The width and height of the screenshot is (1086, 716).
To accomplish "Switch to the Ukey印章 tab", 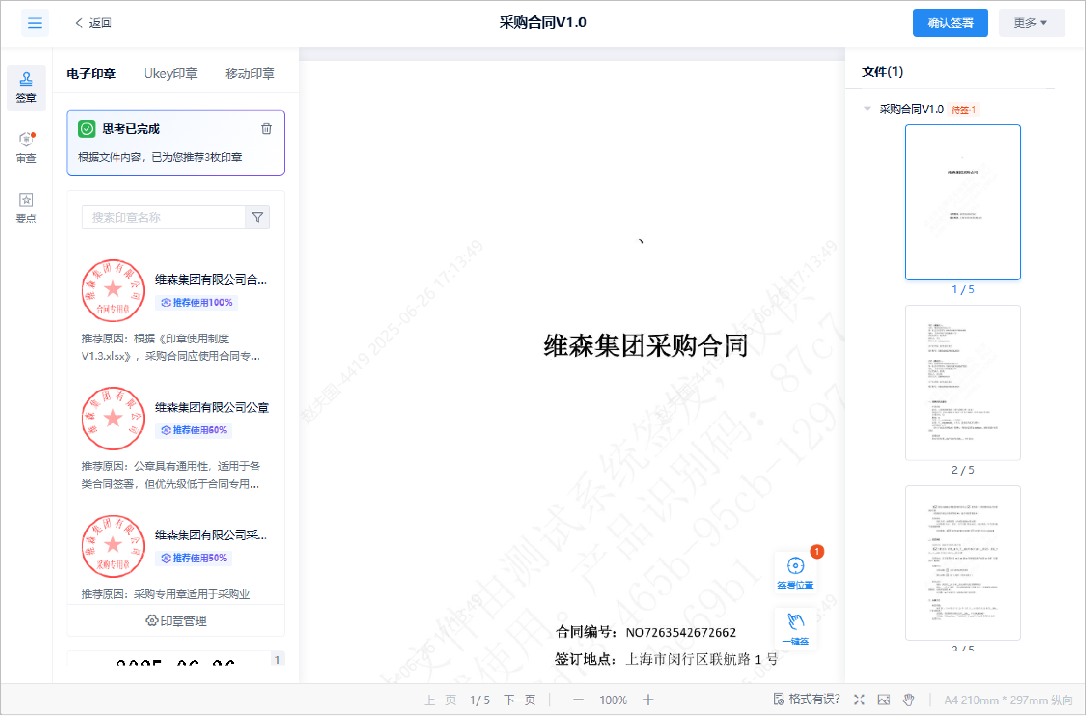I will pos(170,74).
